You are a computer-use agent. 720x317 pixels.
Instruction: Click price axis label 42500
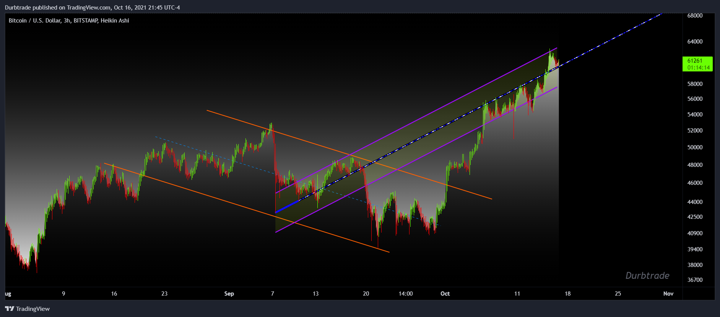point(695,217)
